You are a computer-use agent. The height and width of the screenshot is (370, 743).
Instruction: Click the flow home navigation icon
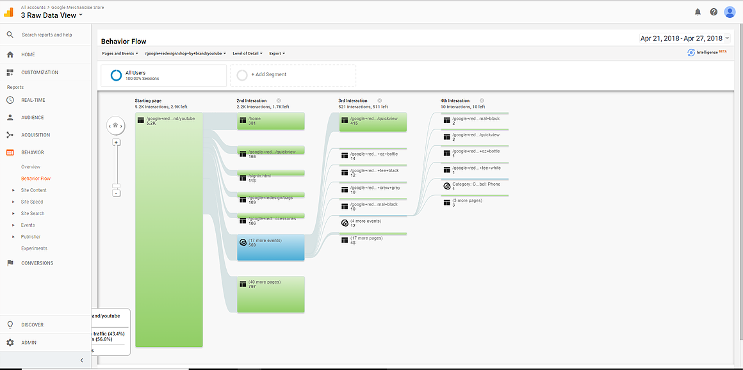116,125
